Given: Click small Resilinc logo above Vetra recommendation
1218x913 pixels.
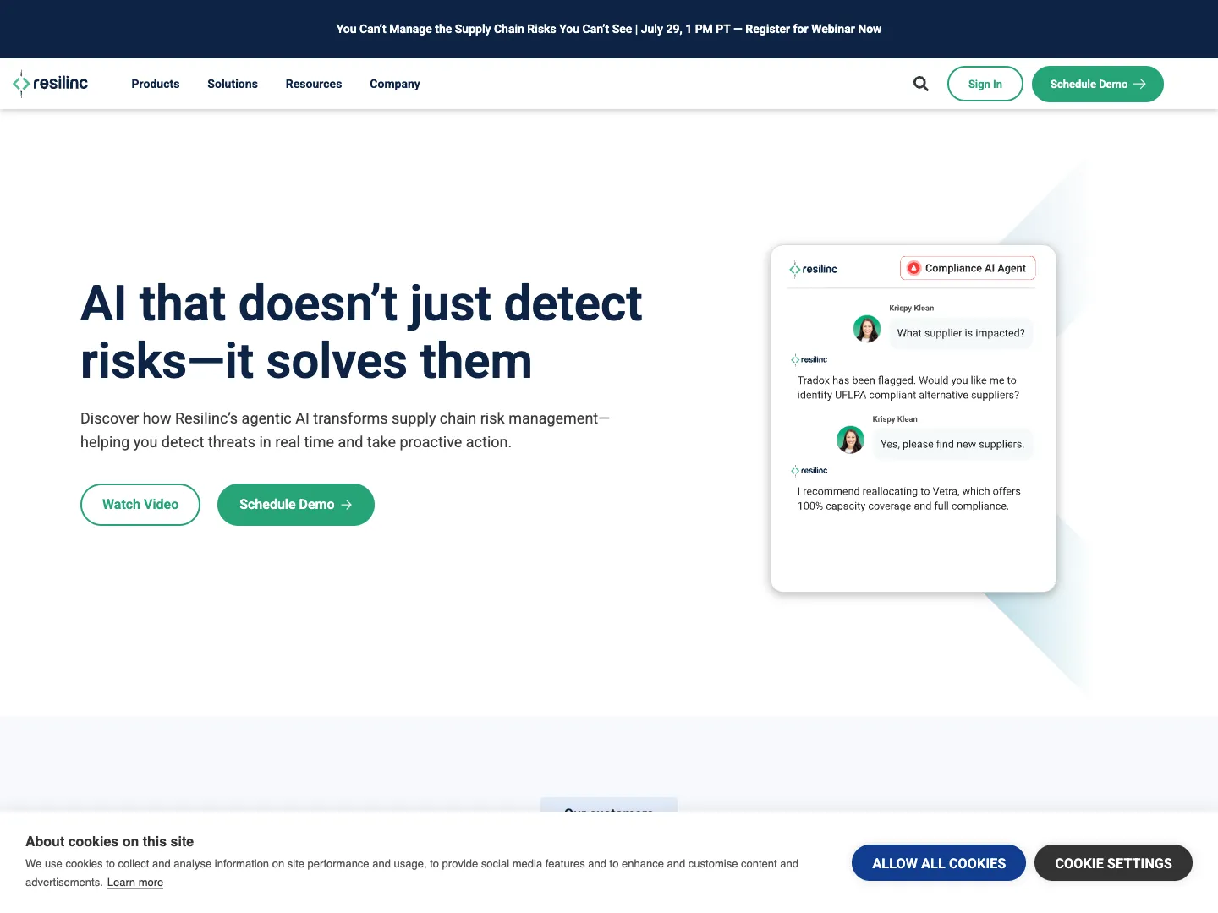Looking at the screenshot, I should (x=809, y=471).
